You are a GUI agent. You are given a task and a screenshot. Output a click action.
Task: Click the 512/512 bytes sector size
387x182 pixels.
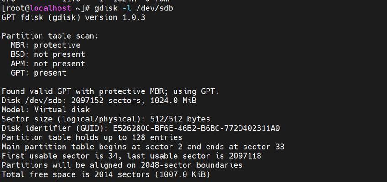click(180, 119)
